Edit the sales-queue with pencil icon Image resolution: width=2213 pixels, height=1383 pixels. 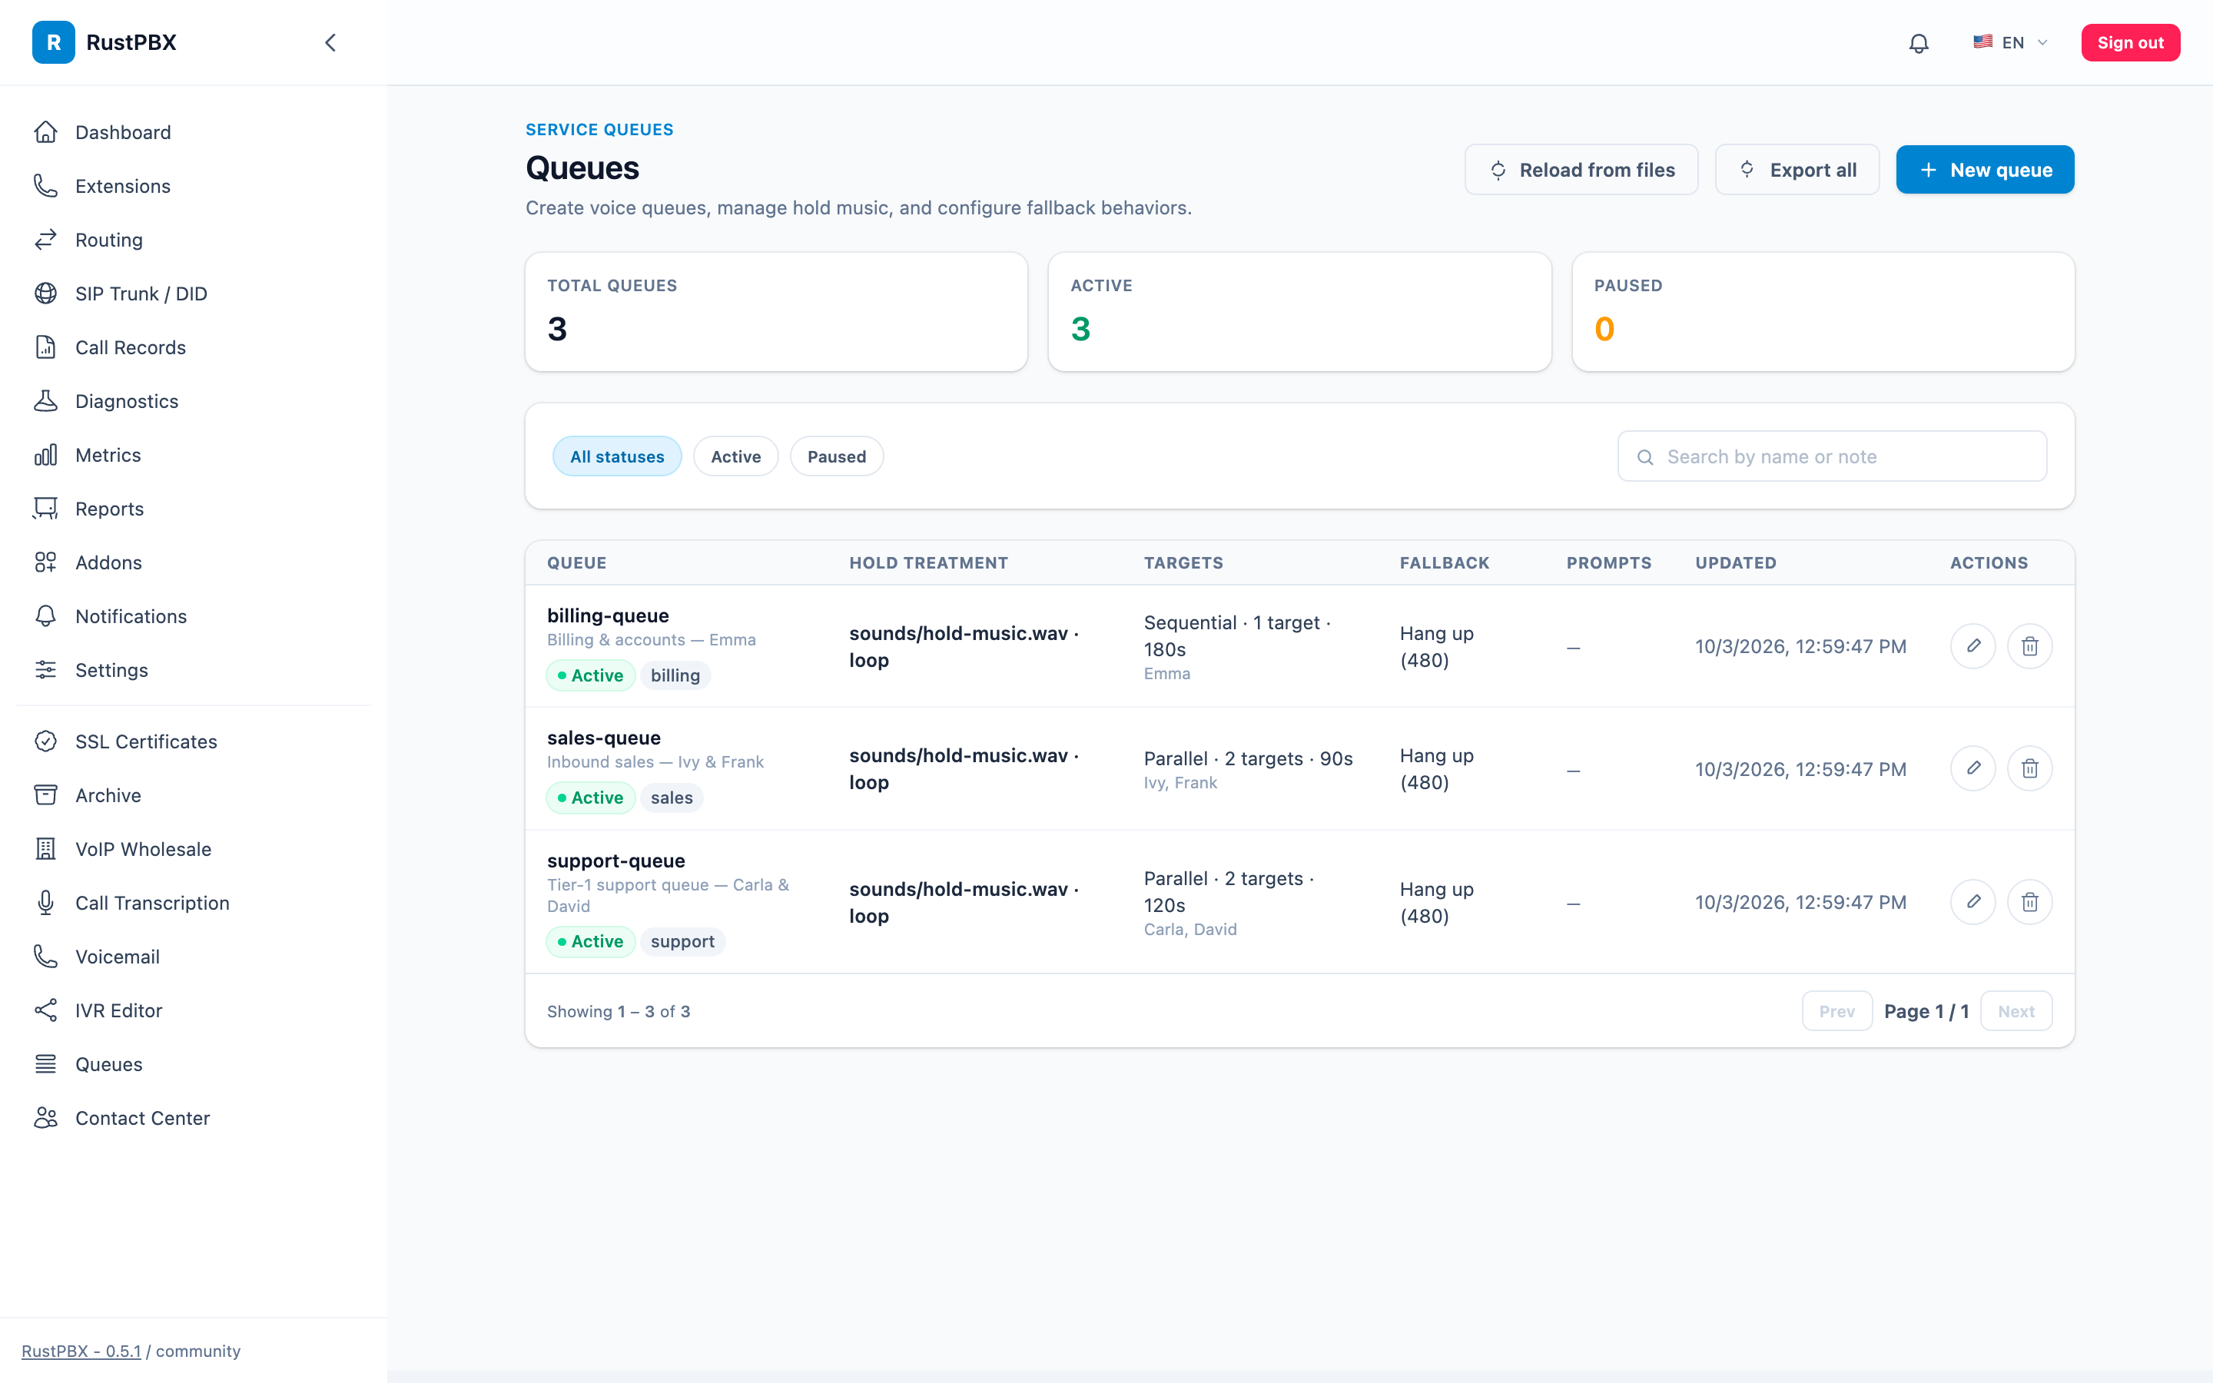point(1973,768)
